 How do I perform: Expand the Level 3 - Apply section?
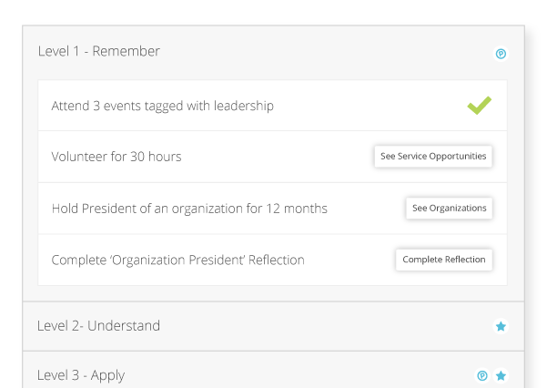[x=81, y=375]
